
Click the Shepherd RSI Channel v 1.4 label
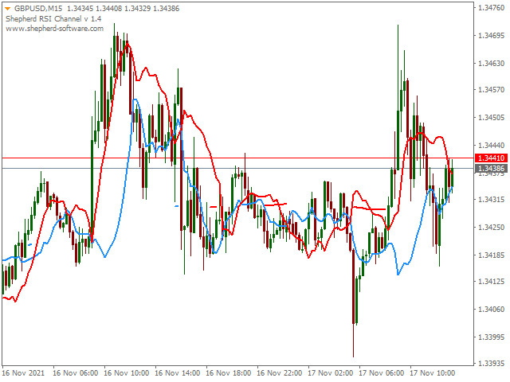53,19
